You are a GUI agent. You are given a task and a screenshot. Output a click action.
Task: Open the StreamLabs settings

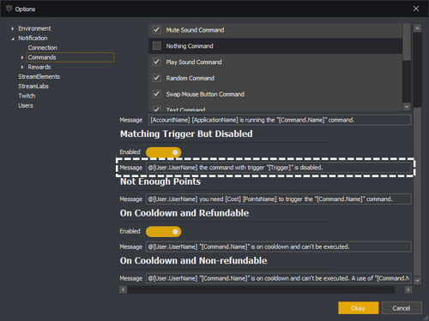pyautogui.click(x=33, y=86)
